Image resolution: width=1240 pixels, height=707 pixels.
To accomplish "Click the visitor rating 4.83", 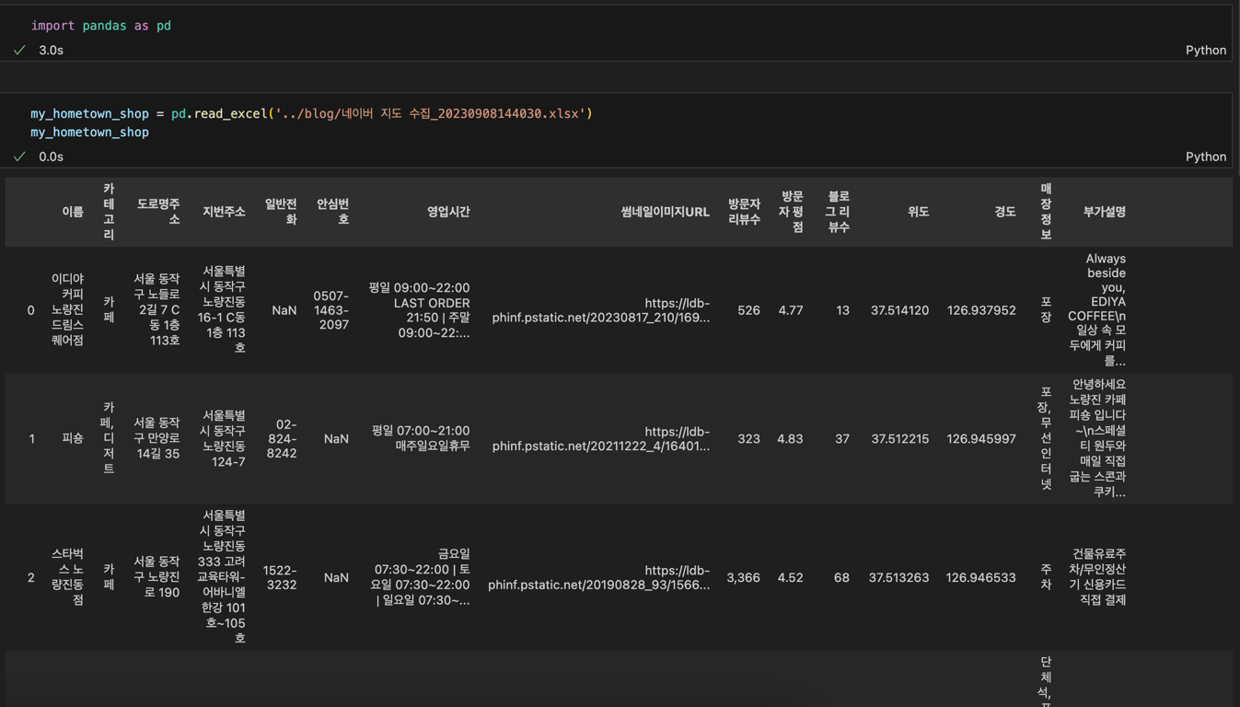I will tap(790, 439).
